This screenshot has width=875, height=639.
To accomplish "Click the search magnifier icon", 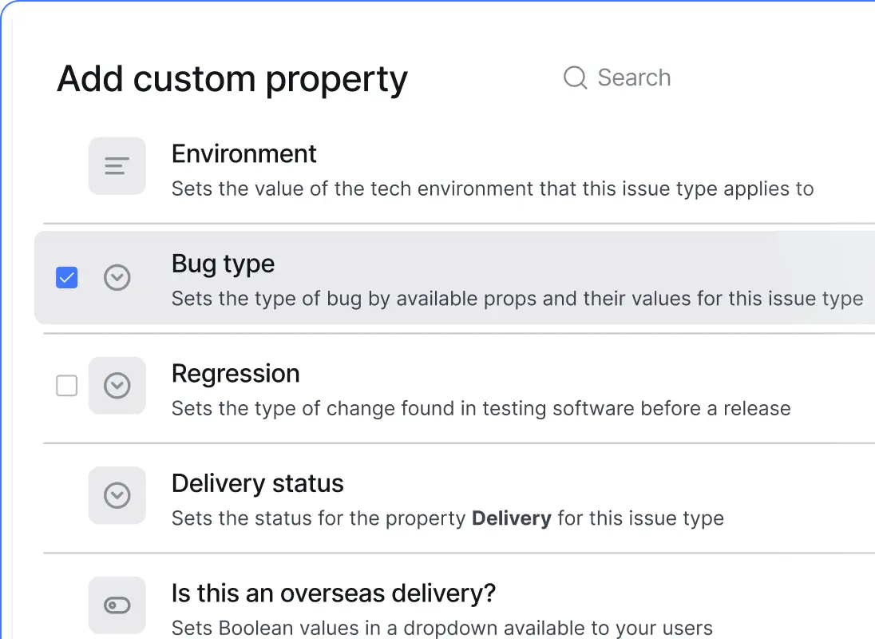I will click(x=575, y=78).
